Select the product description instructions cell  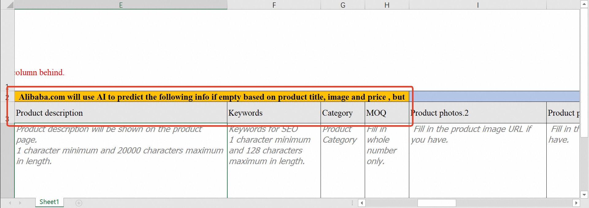coord(121,161)
